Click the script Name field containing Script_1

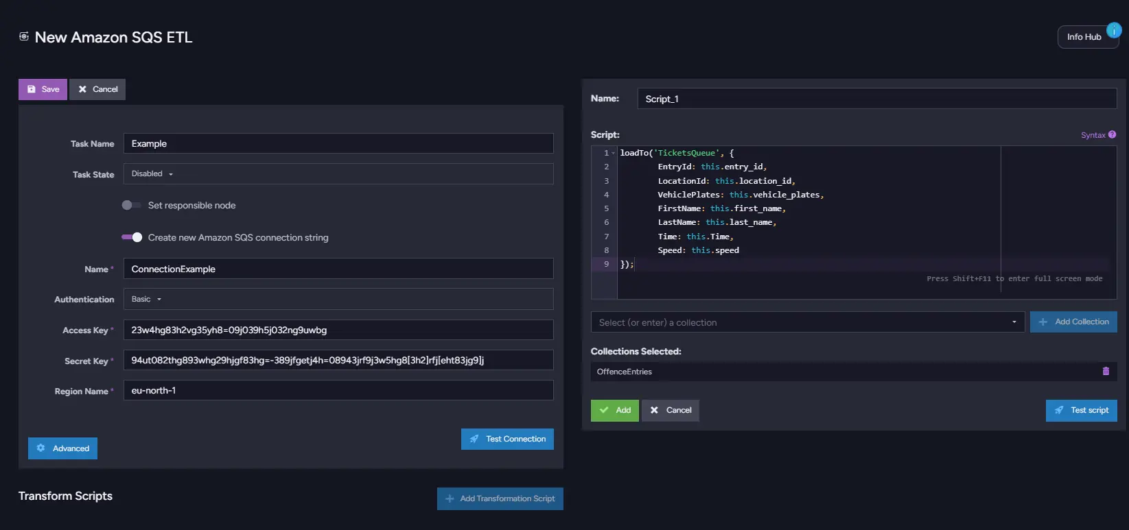coord(877,99)
